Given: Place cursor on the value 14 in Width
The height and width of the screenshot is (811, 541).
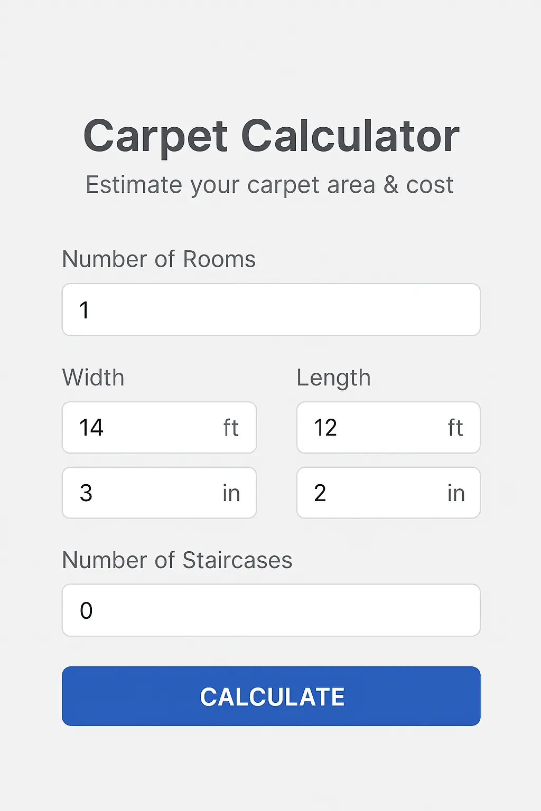Looking at the screenshot, I should [x=91, y=428].
